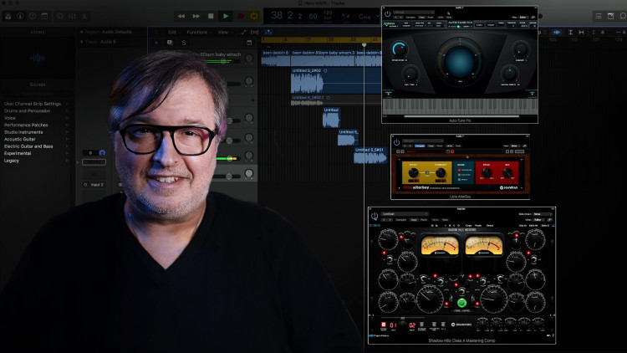Click the Compare button in Little AlterBoy
This screenshot has width=627, height=353.
pyautogui.click(x=420, y=146)
